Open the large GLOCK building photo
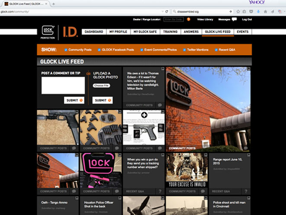The height and width of the screenshot is (215, 286). [208, 108]
